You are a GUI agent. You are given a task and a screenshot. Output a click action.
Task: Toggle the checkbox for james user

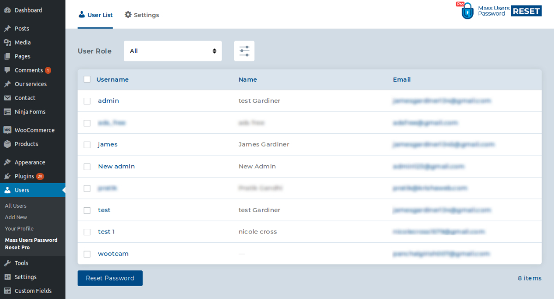[87, 145]
